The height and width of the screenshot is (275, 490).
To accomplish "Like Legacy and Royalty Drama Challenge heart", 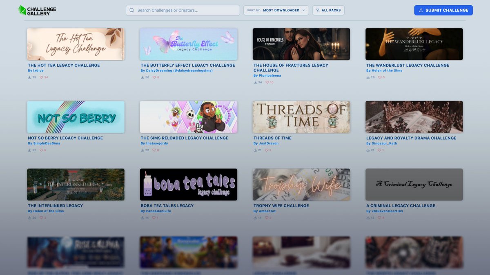I will click(x=379, y=150).
